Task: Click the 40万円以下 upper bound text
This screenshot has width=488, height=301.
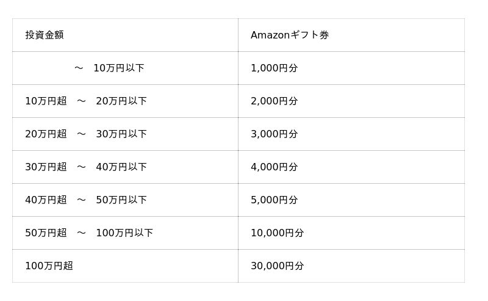Action: 121,167
